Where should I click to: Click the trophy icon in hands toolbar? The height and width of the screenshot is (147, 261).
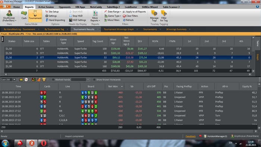[x=44, y=79]
